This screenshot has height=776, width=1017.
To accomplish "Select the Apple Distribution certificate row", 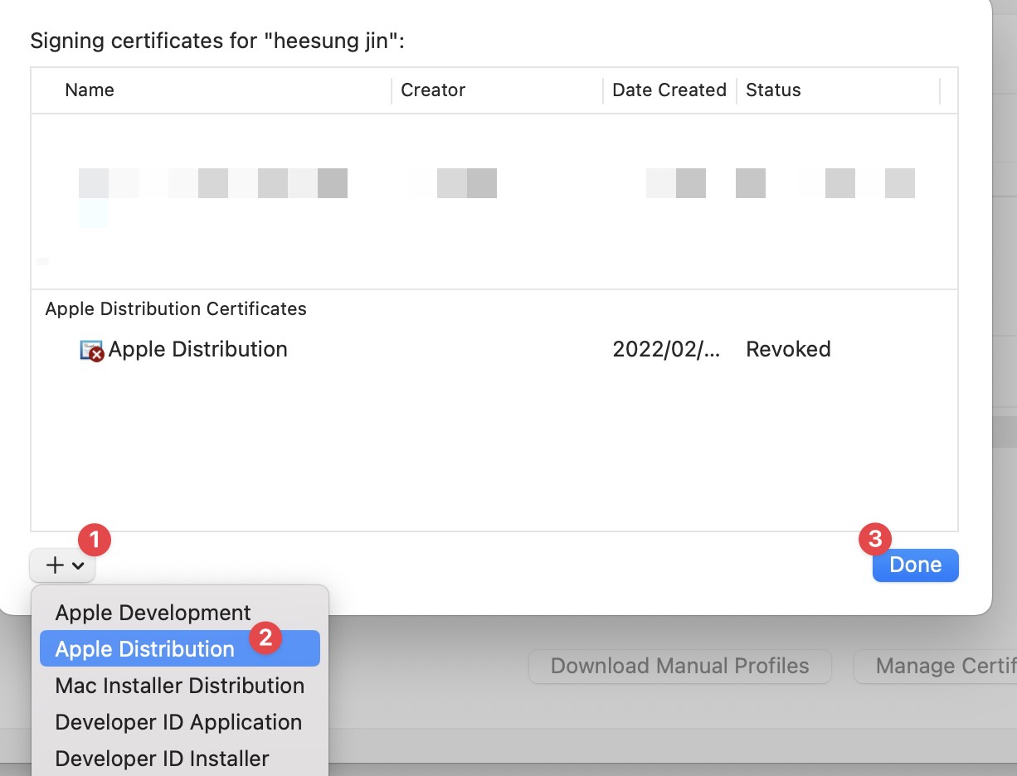I will click(494, 349).
